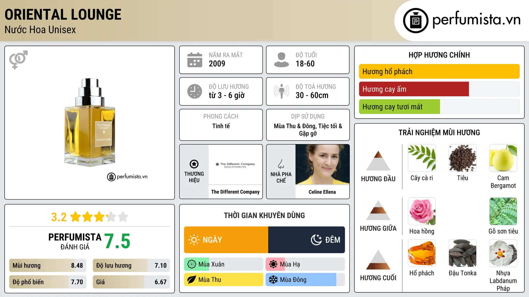Click the HỢP HƯƠNG CHÍNH heading
Image resolution: width=529 pixels, height=297 pixels.
(x=439, y=55)
